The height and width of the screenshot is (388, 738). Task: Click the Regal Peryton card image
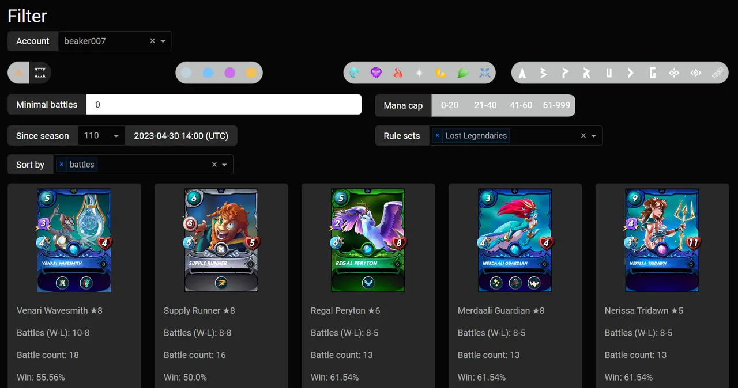[368, 240]
